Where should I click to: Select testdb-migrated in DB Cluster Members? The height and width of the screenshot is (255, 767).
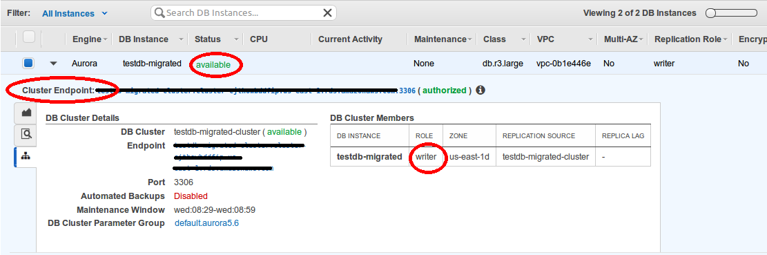[x=369, y=157]
